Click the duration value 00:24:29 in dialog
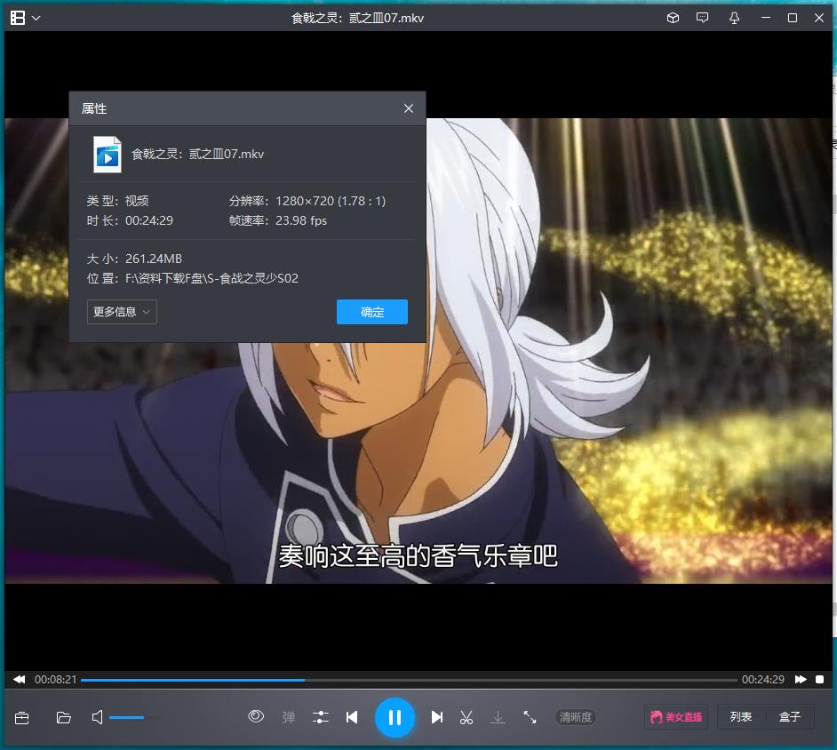This screenshot has height=750, width=837. 149,220
